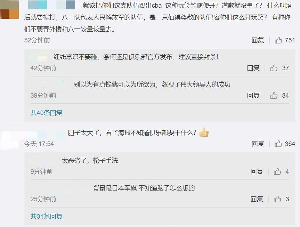Reply to the 红线意识 reply
This screenshot has width=300, height=227.
coord(253,68)
